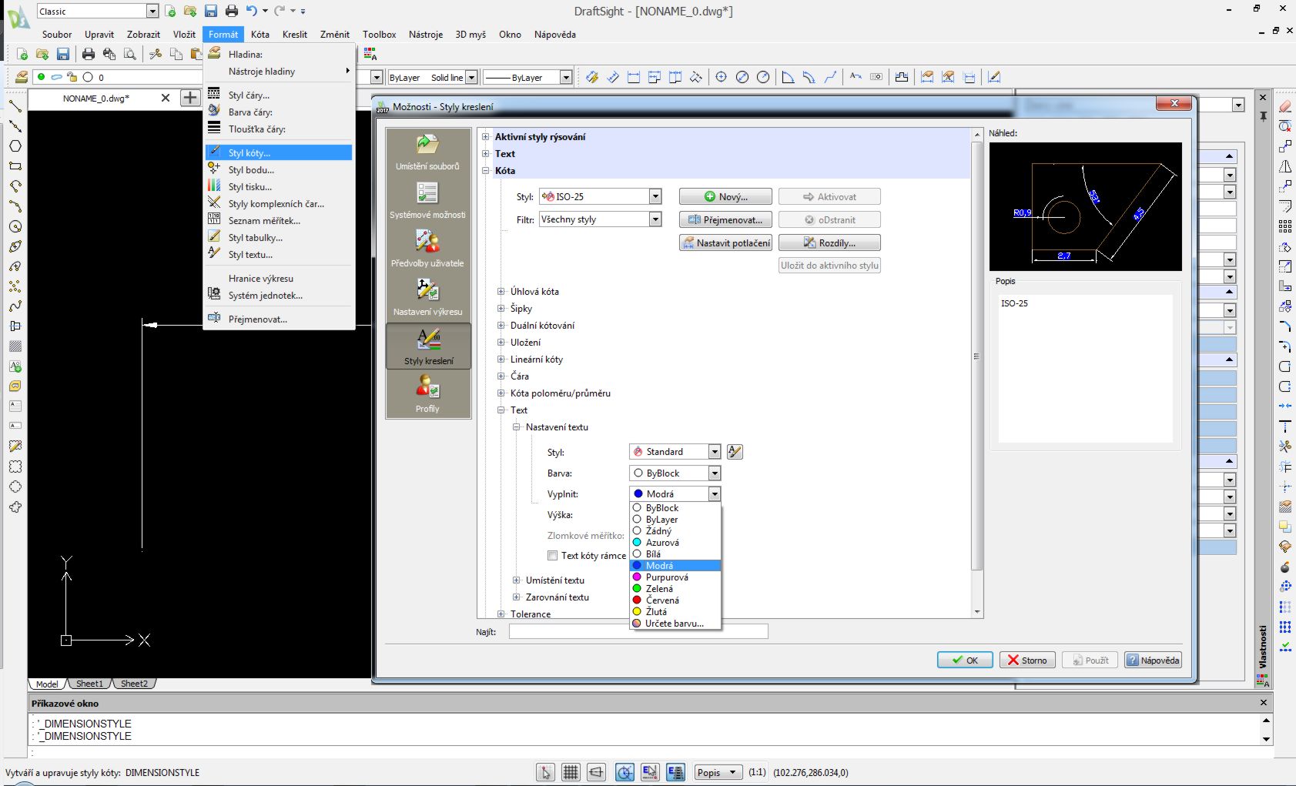Screen dimensions: 1296x786
Task: Toggle the Ortho mode icon in status bar
Action: (x=596, y=772)
